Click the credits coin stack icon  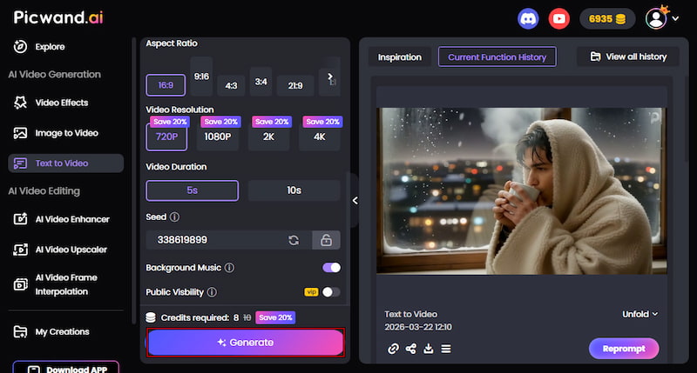(151, 317)
